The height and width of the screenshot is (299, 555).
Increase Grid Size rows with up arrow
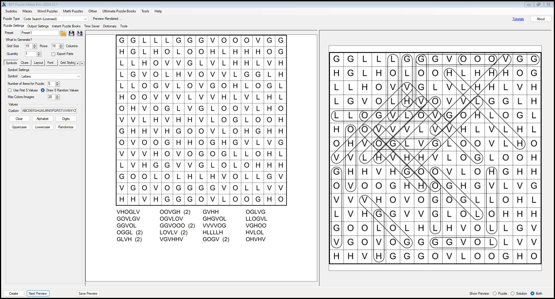(x=35, y=45)
